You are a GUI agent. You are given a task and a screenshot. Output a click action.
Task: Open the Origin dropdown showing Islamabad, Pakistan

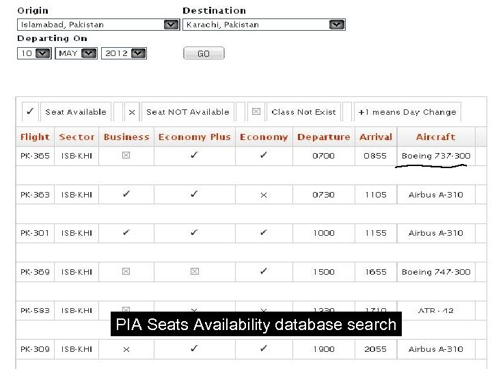(x=98, y=25)
